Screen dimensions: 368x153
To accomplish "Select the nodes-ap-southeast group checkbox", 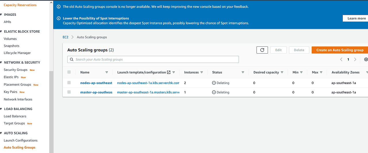I will [69, 83].
